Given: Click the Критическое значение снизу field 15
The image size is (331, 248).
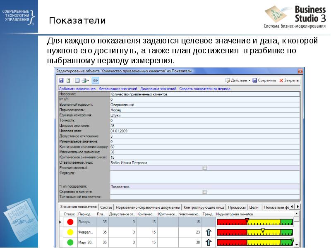Looking at the screenshot, I should point(205,157).
